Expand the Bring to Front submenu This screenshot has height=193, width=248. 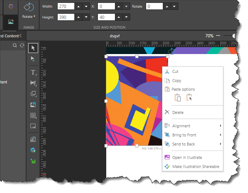tap(192, 135)
